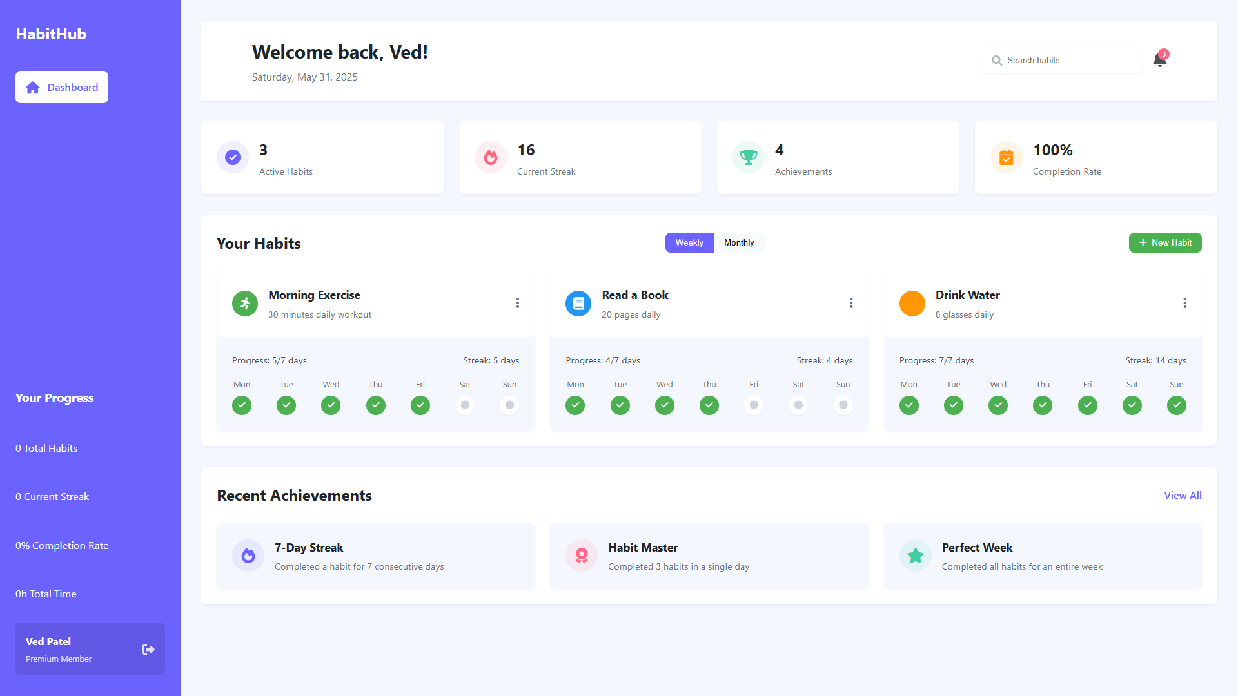
Task: Uncheck Thursday for Read a Book
Action: tap(709, 405)
